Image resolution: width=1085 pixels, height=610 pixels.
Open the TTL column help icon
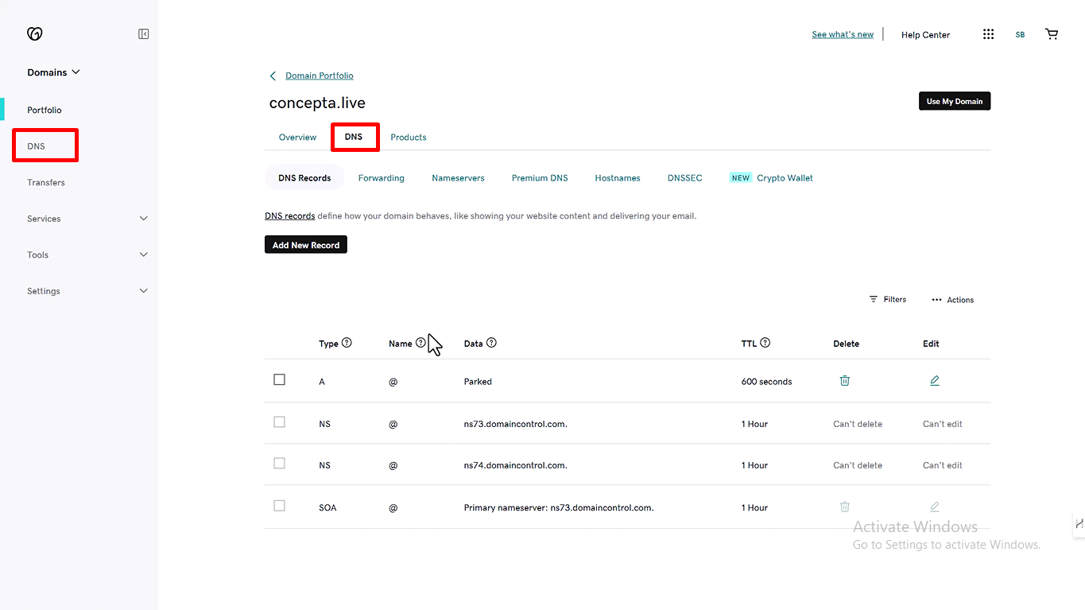click(x=765, y=343)
